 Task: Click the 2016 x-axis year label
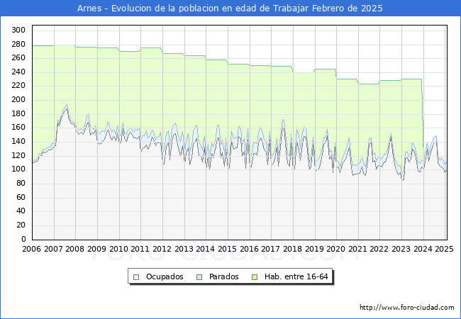pos(249,249)
